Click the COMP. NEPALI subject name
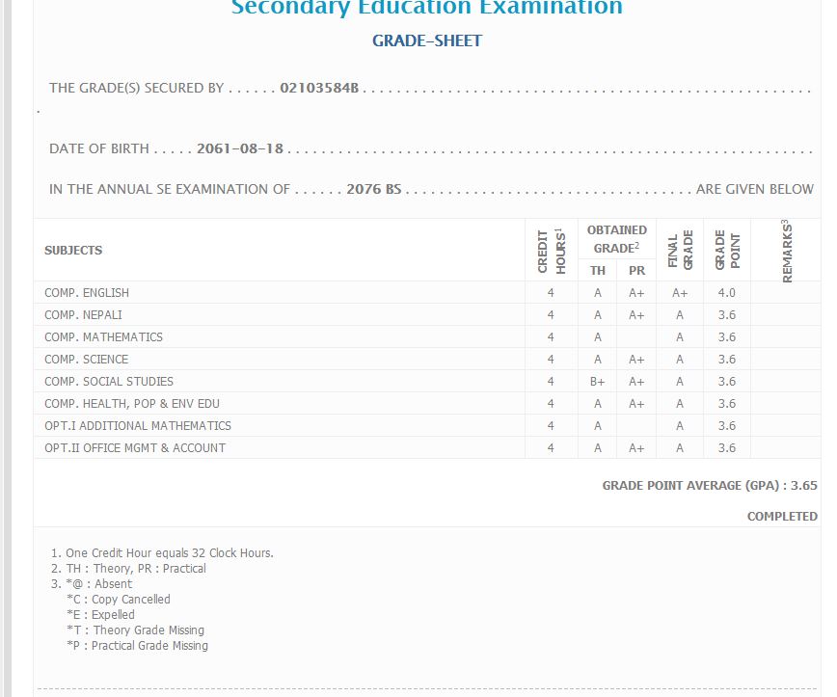The width and height of the screenshot is (837, 697). (83, 315)
